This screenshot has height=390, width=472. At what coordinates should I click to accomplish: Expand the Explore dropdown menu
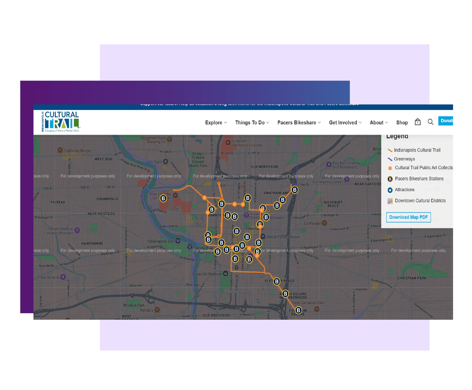(216, 123)
